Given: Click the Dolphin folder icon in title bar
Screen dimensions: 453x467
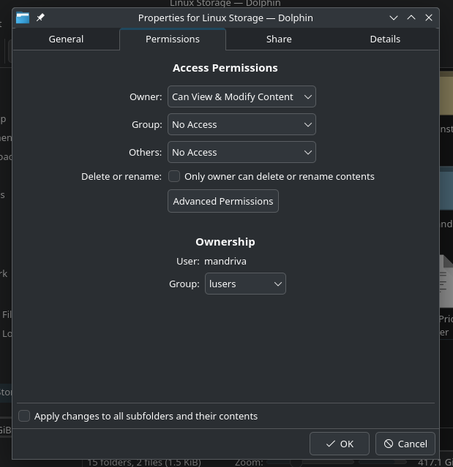Looking at the screenshot, I should 23,18.
